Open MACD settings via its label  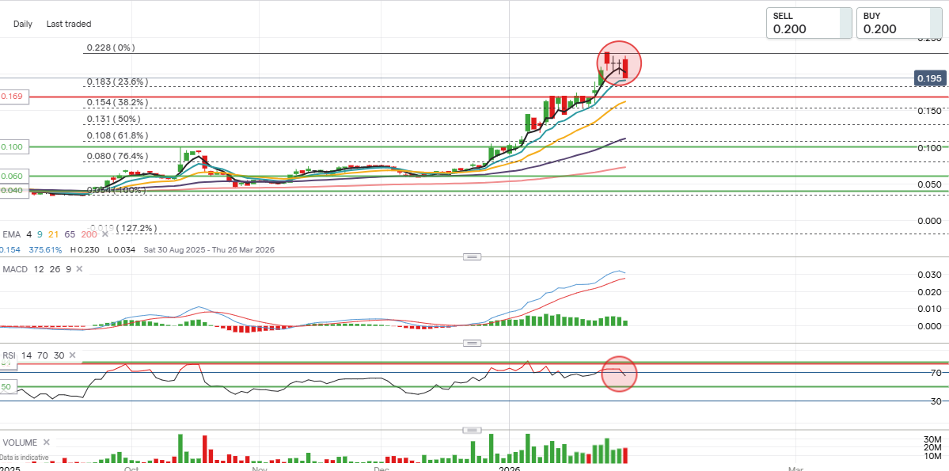click(16, 269)
